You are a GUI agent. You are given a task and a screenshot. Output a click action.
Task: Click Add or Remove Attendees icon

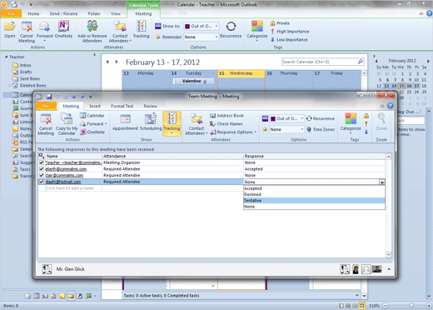point(92,32)
